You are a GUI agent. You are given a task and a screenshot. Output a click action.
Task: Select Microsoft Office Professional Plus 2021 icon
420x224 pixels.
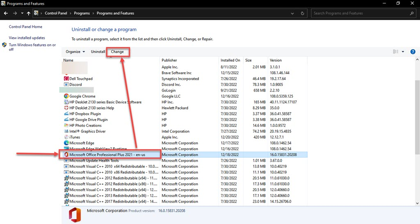pos(66,155)
